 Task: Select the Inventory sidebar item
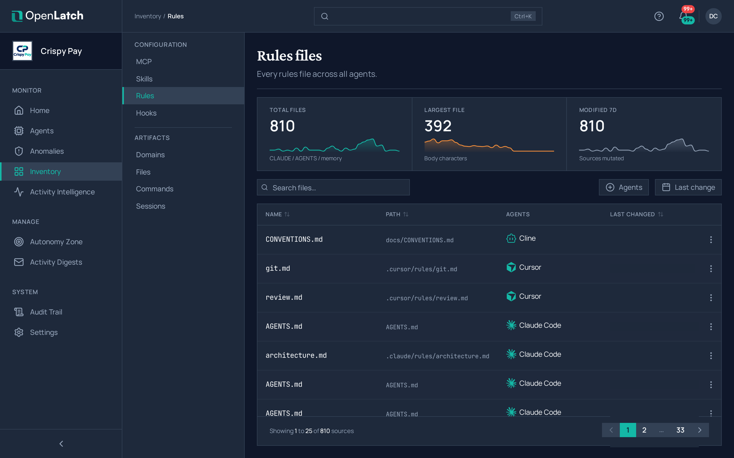point(61,171)
